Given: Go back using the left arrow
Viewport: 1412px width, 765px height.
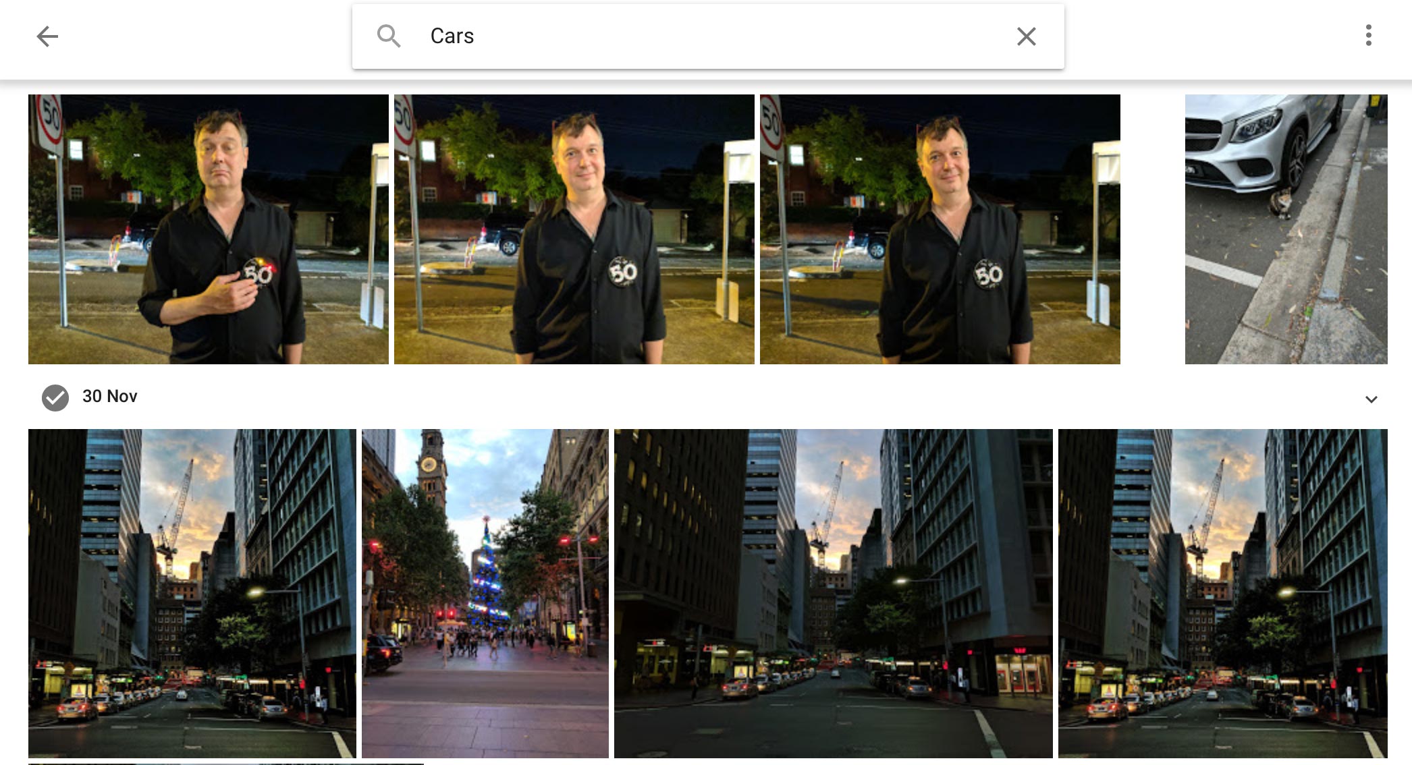Looking at the screenshot, I should 47,36.
